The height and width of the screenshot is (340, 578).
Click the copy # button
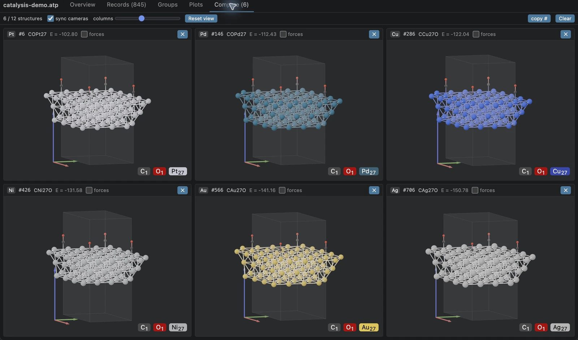click(539, 18)
